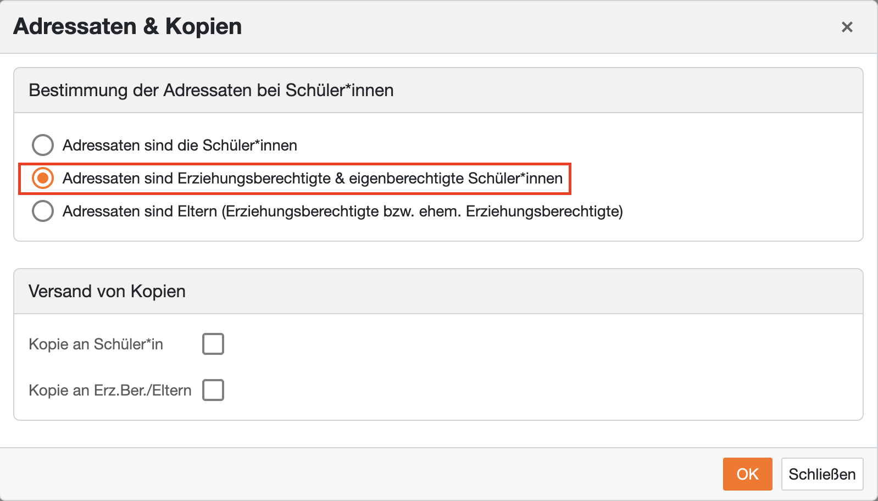Click the blank header bar left of the X
Screen dimensions: 878x501
tap(522, 26)
